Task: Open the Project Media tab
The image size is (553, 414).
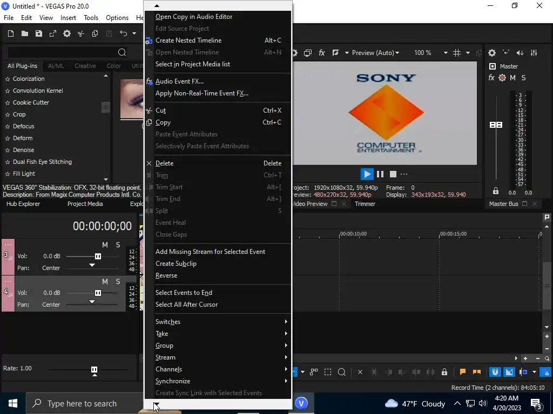Action: point(85,204)
